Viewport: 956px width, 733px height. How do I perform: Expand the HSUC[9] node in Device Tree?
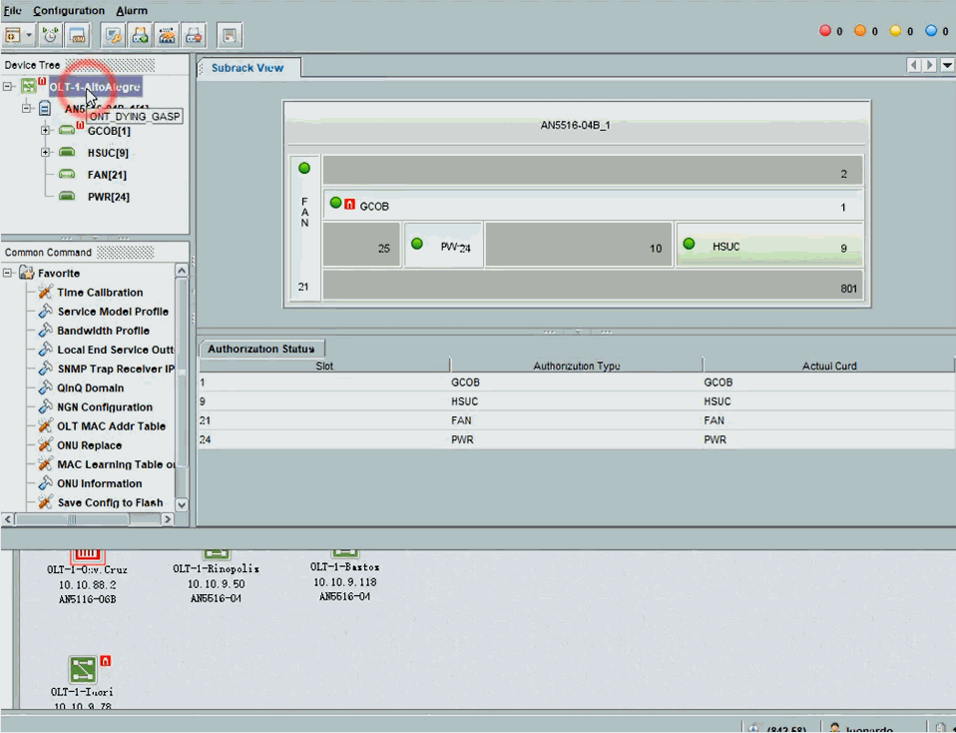click(x=45, y=153)
